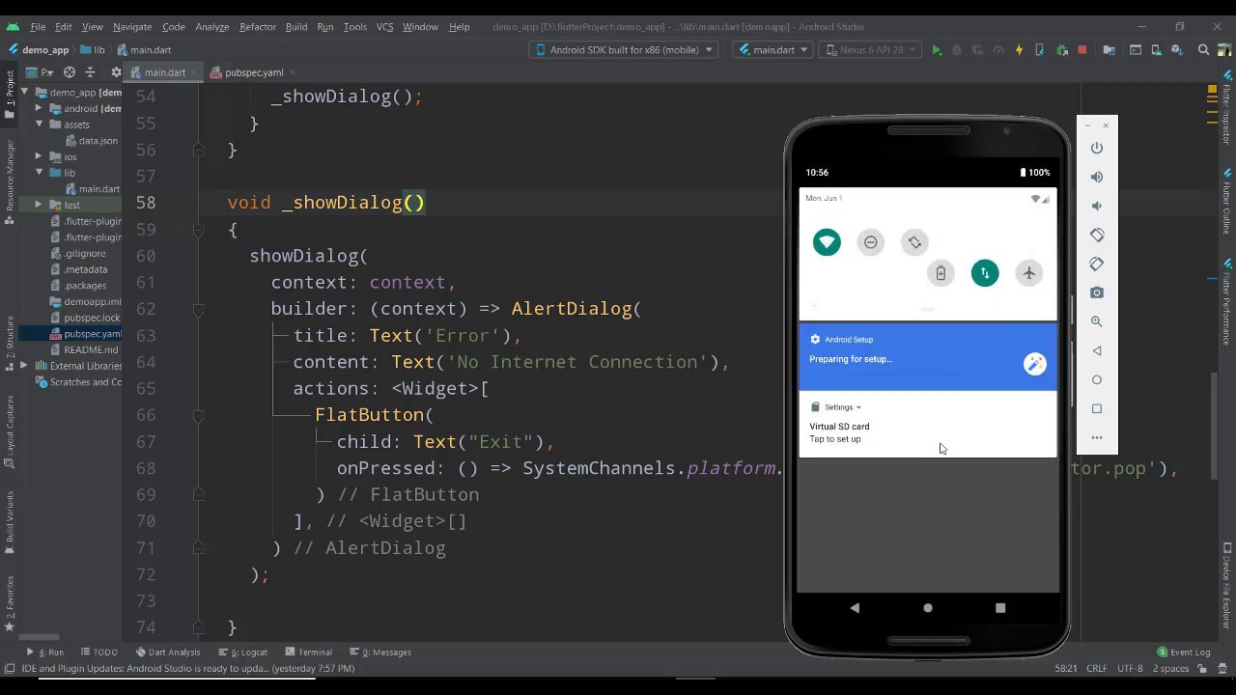Expand the Settings notification chevron
This screenshot has width=1236, height=695.
pyautogui.click(x=857, y=407)
